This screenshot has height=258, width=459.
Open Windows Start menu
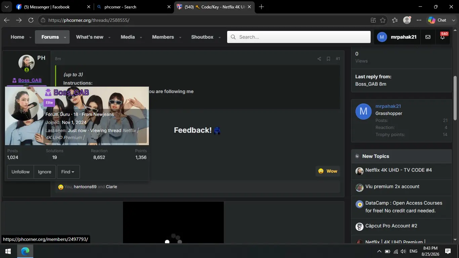(x=8, y=251)
